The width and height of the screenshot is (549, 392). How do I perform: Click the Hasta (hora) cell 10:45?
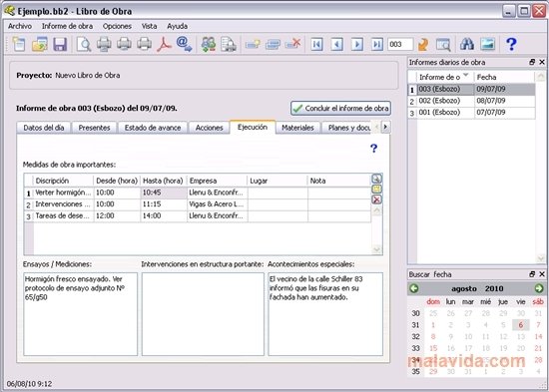[x=164, y=193]
